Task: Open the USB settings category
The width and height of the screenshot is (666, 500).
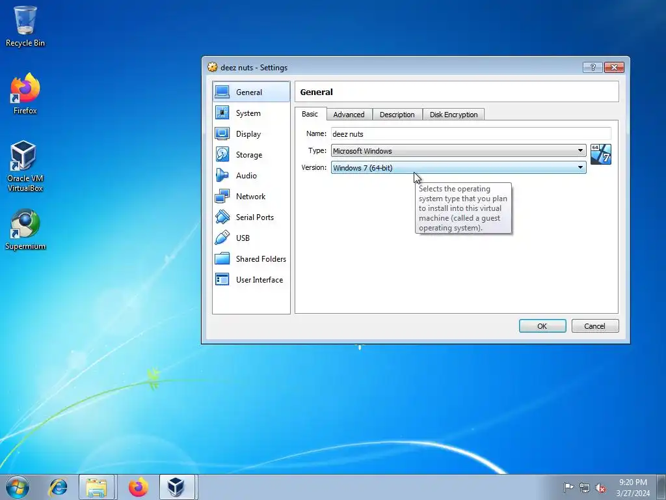Action: click(251, 238)
